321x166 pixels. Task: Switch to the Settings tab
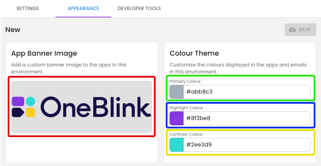(x=28, y=8)
